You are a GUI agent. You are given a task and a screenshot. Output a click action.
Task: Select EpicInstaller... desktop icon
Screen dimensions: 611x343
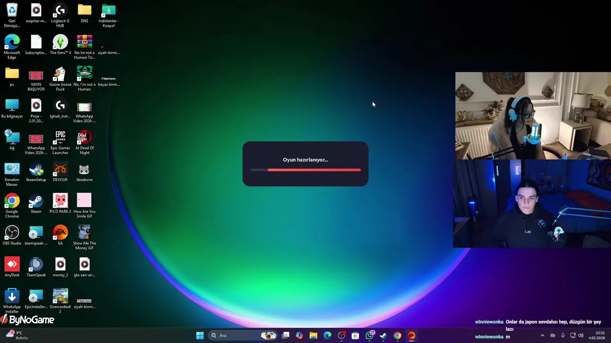(36, 300)
